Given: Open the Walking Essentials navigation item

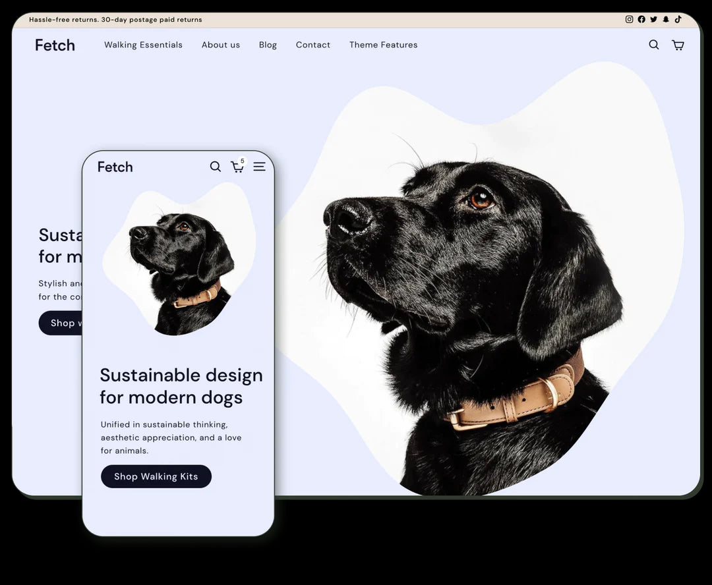Looking at the screenshot, I should click(143, 45).
